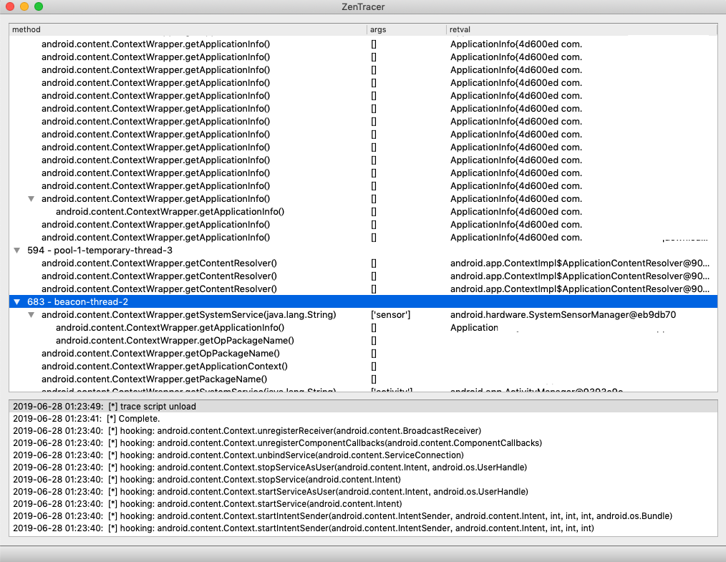Select log line hooking unbindService
This screenshot has width=726, height=562.
(x=363, y=455)
